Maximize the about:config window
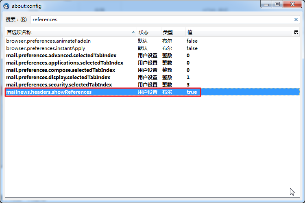Screen dimensions: 305x203 tap(277, 4)
